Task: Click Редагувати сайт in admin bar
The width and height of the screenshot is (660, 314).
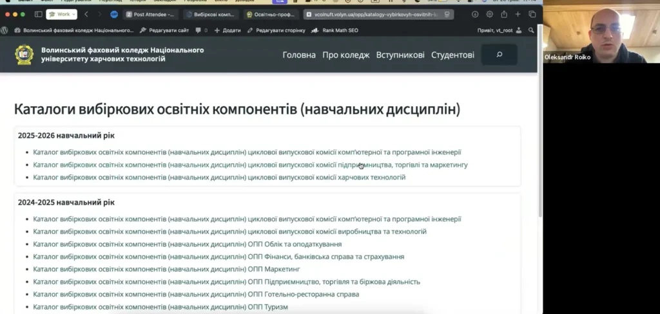Action: pyautogui.click(x=164, y=30)
